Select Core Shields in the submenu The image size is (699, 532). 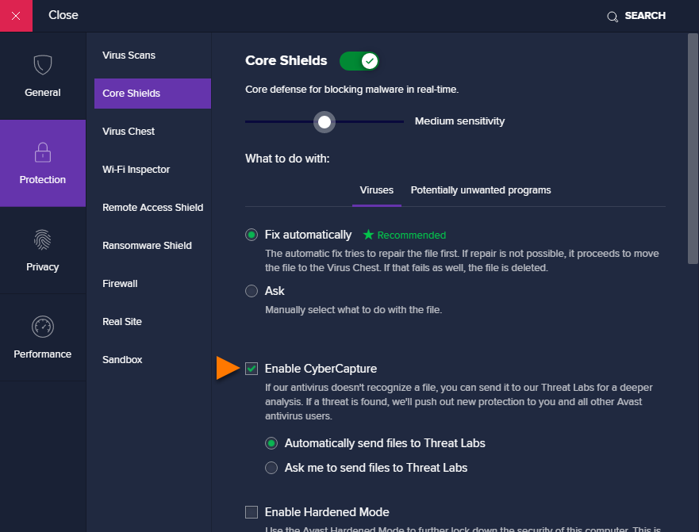(152, 94)
